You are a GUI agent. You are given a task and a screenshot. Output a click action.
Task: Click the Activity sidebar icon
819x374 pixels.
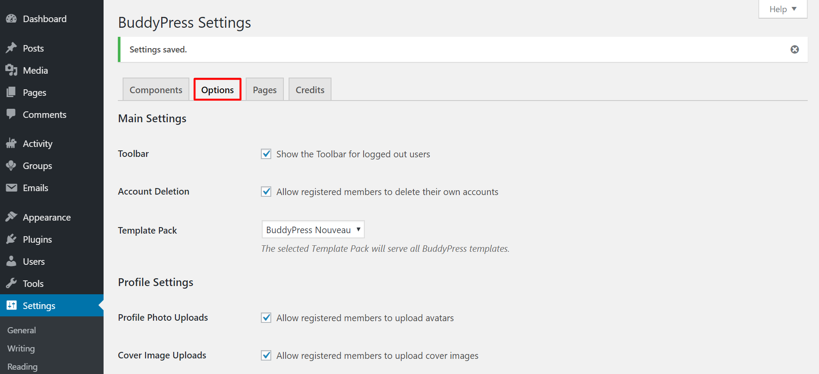(x=11, y=143)
